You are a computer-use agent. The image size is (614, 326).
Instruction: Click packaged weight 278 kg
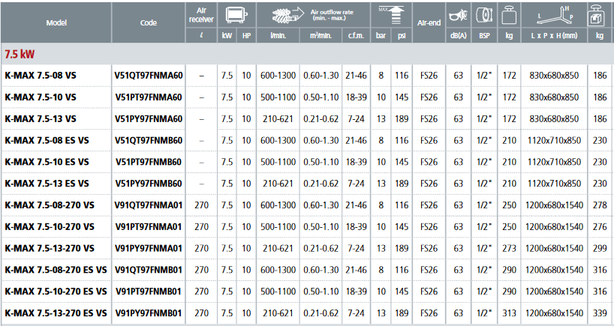[x=600, y=205]
